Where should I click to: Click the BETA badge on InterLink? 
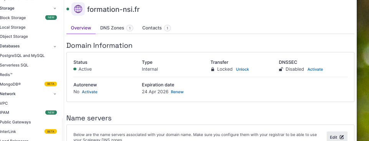click(x=51, y=131)
